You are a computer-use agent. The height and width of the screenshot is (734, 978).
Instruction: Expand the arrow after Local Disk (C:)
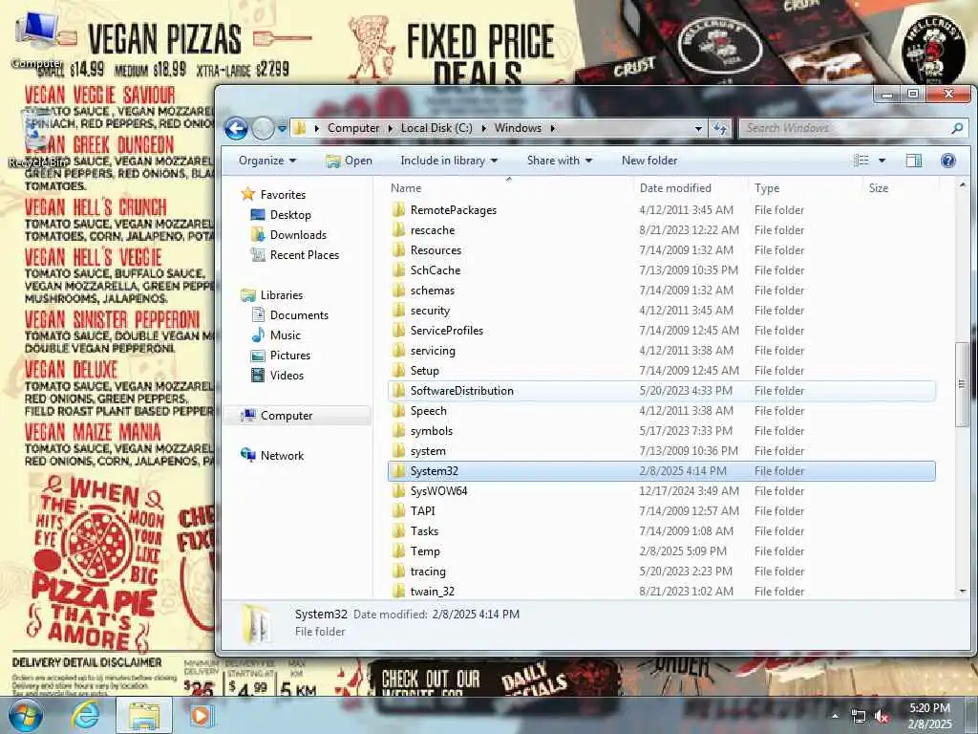(x=484, y=129)
